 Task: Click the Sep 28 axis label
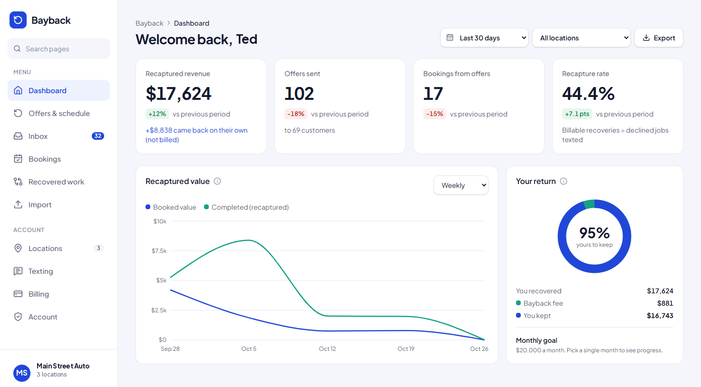[170, 348]
